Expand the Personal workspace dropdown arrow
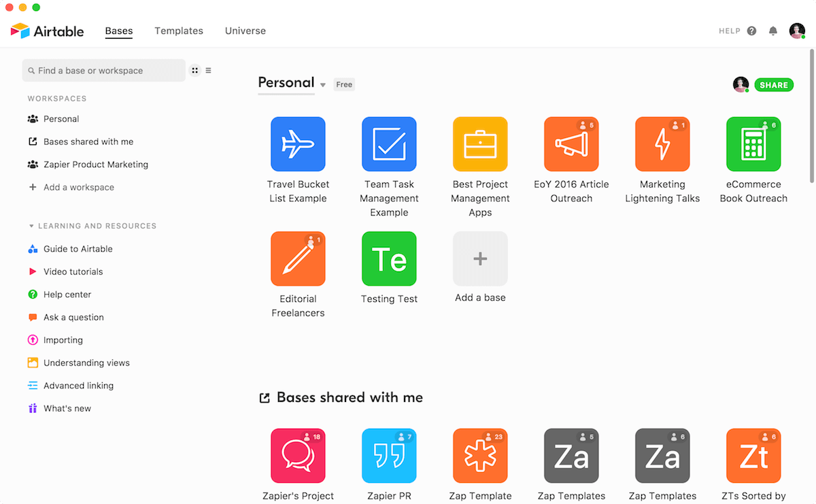This screenshot has width=816, height=504. pyautogui.click(x=323, y=85)
